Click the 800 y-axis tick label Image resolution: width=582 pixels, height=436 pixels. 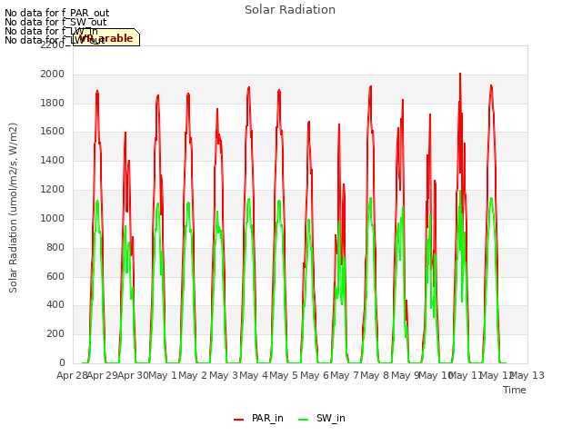coord(55,247)
